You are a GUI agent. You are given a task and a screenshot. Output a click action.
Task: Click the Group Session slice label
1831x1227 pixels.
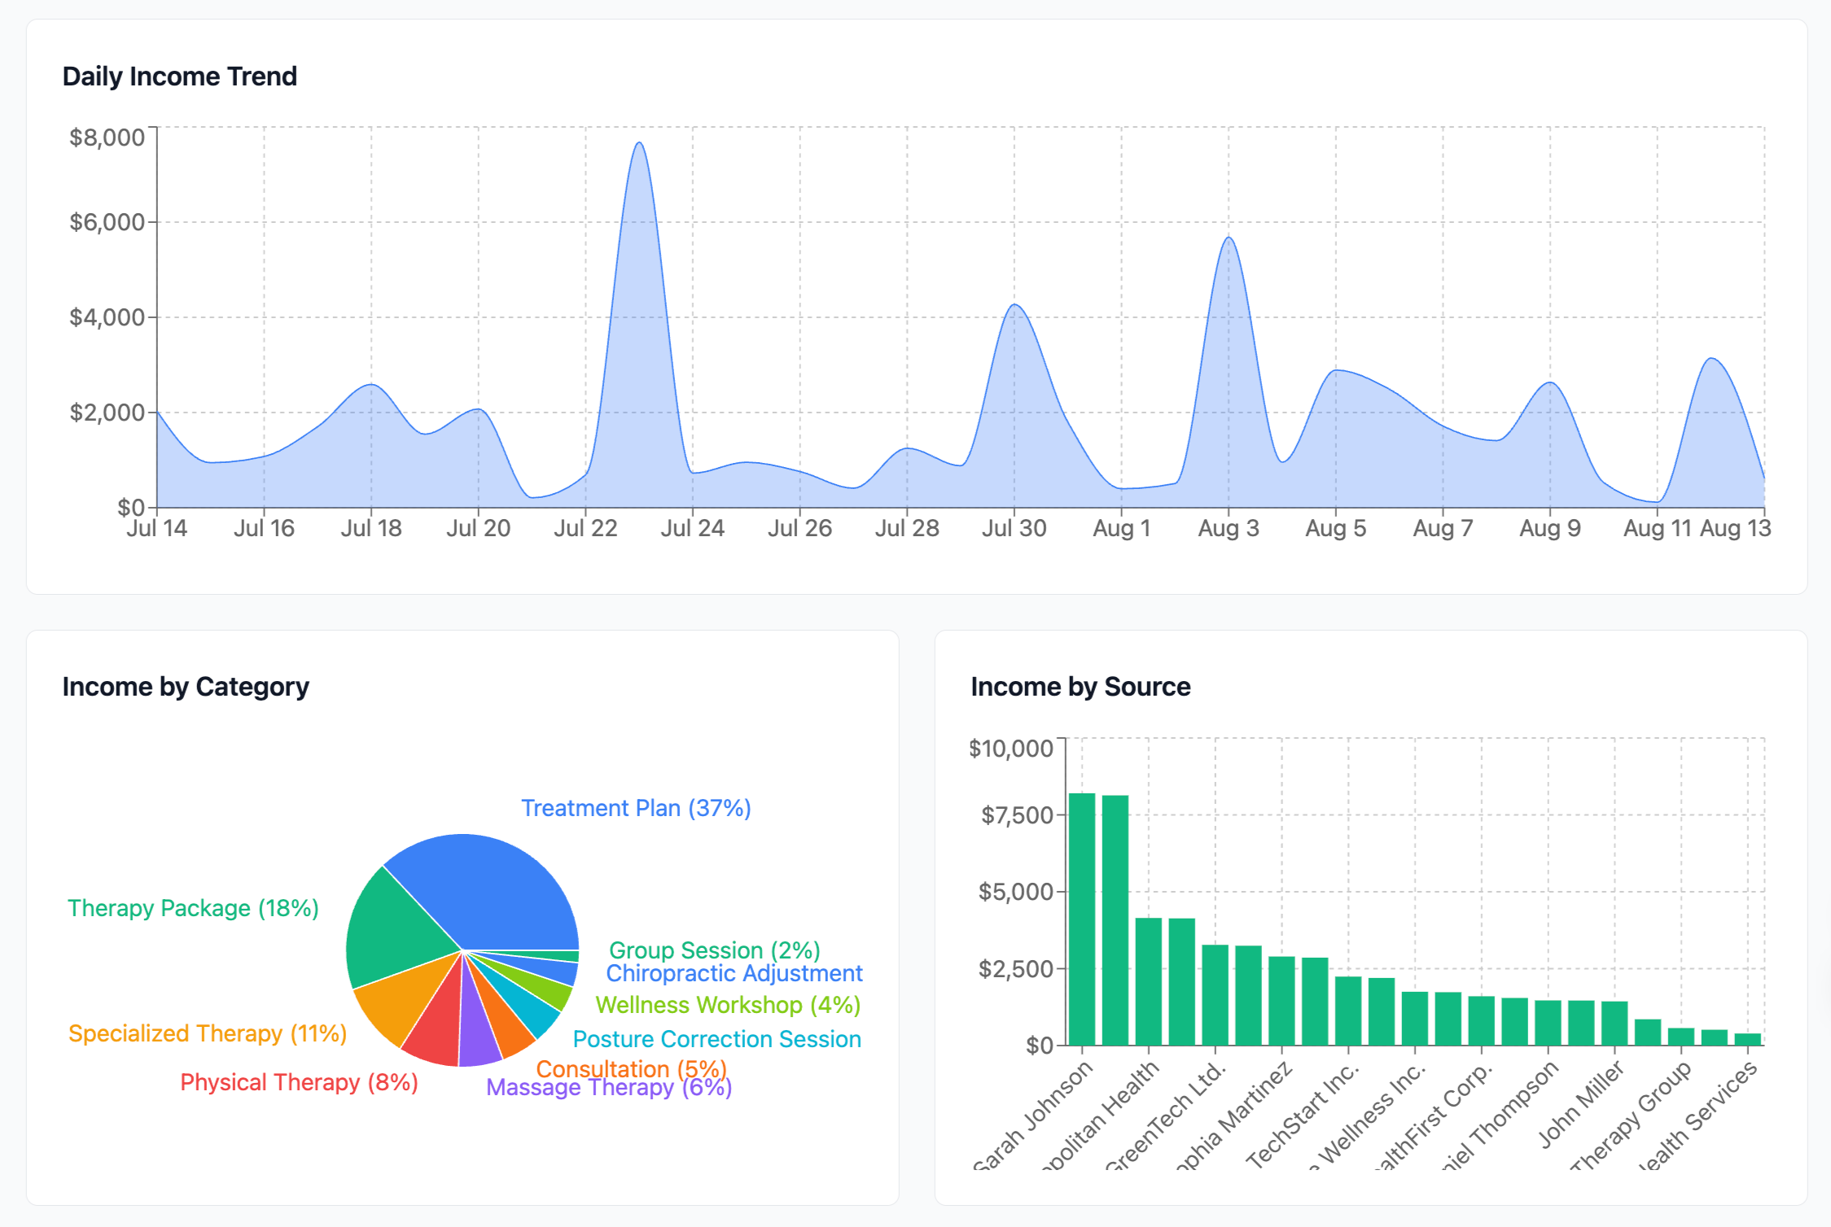click(713, 950)
